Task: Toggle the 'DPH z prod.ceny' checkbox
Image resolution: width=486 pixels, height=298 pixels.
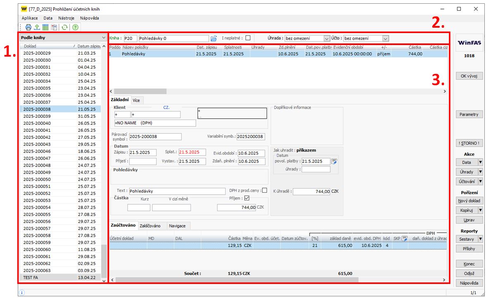Action: click(264, 191)
